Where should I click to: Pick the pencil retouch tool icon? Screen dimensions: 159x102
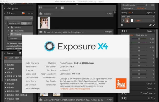(150, 25)
